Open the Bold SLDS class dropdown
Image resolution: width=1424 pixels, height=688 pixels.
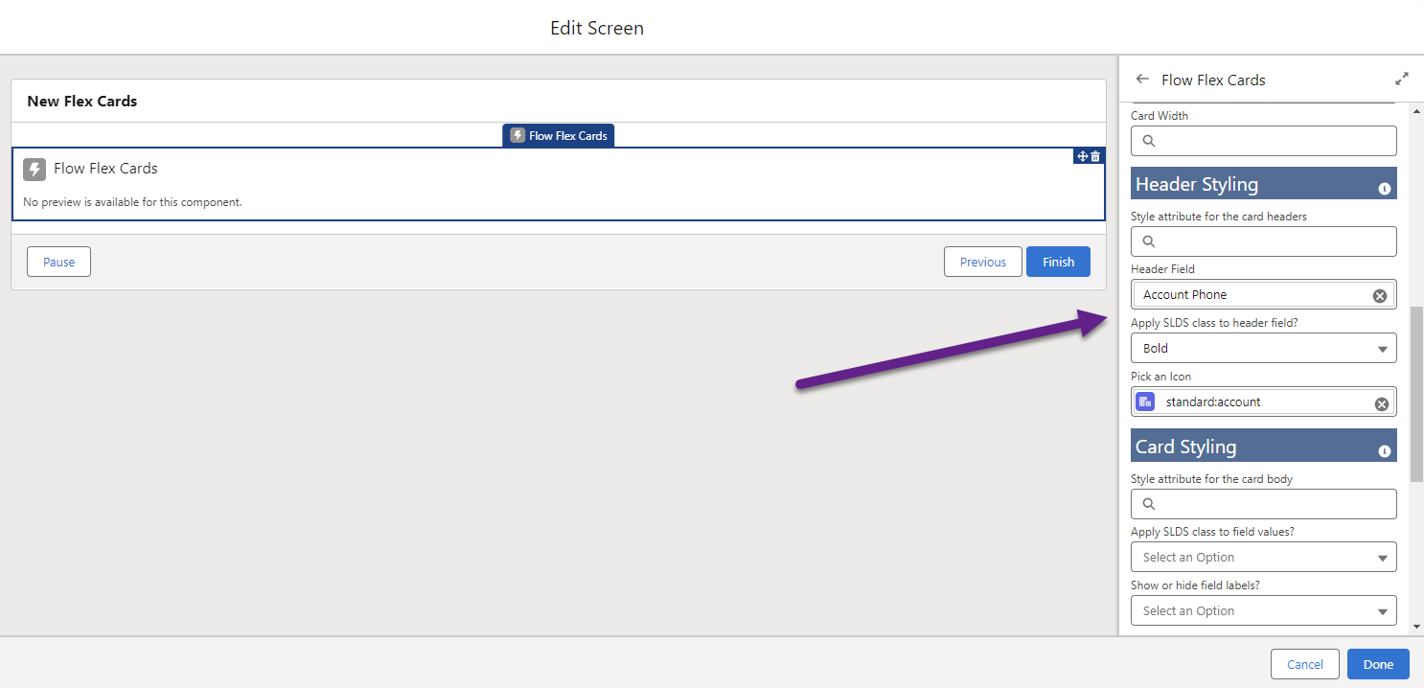click(x=1263, y=349)
